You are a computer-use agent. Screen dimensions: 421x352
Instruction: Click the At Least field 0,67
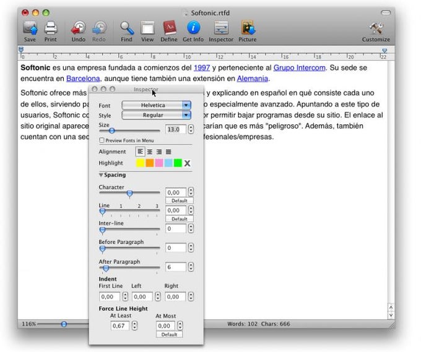[x=120, y=325]
